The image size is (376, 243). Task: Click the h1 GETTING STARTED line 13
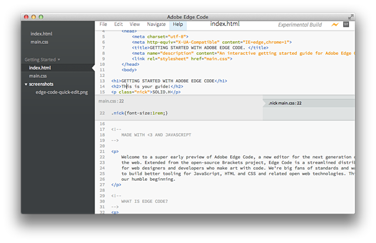pos(169,81)
